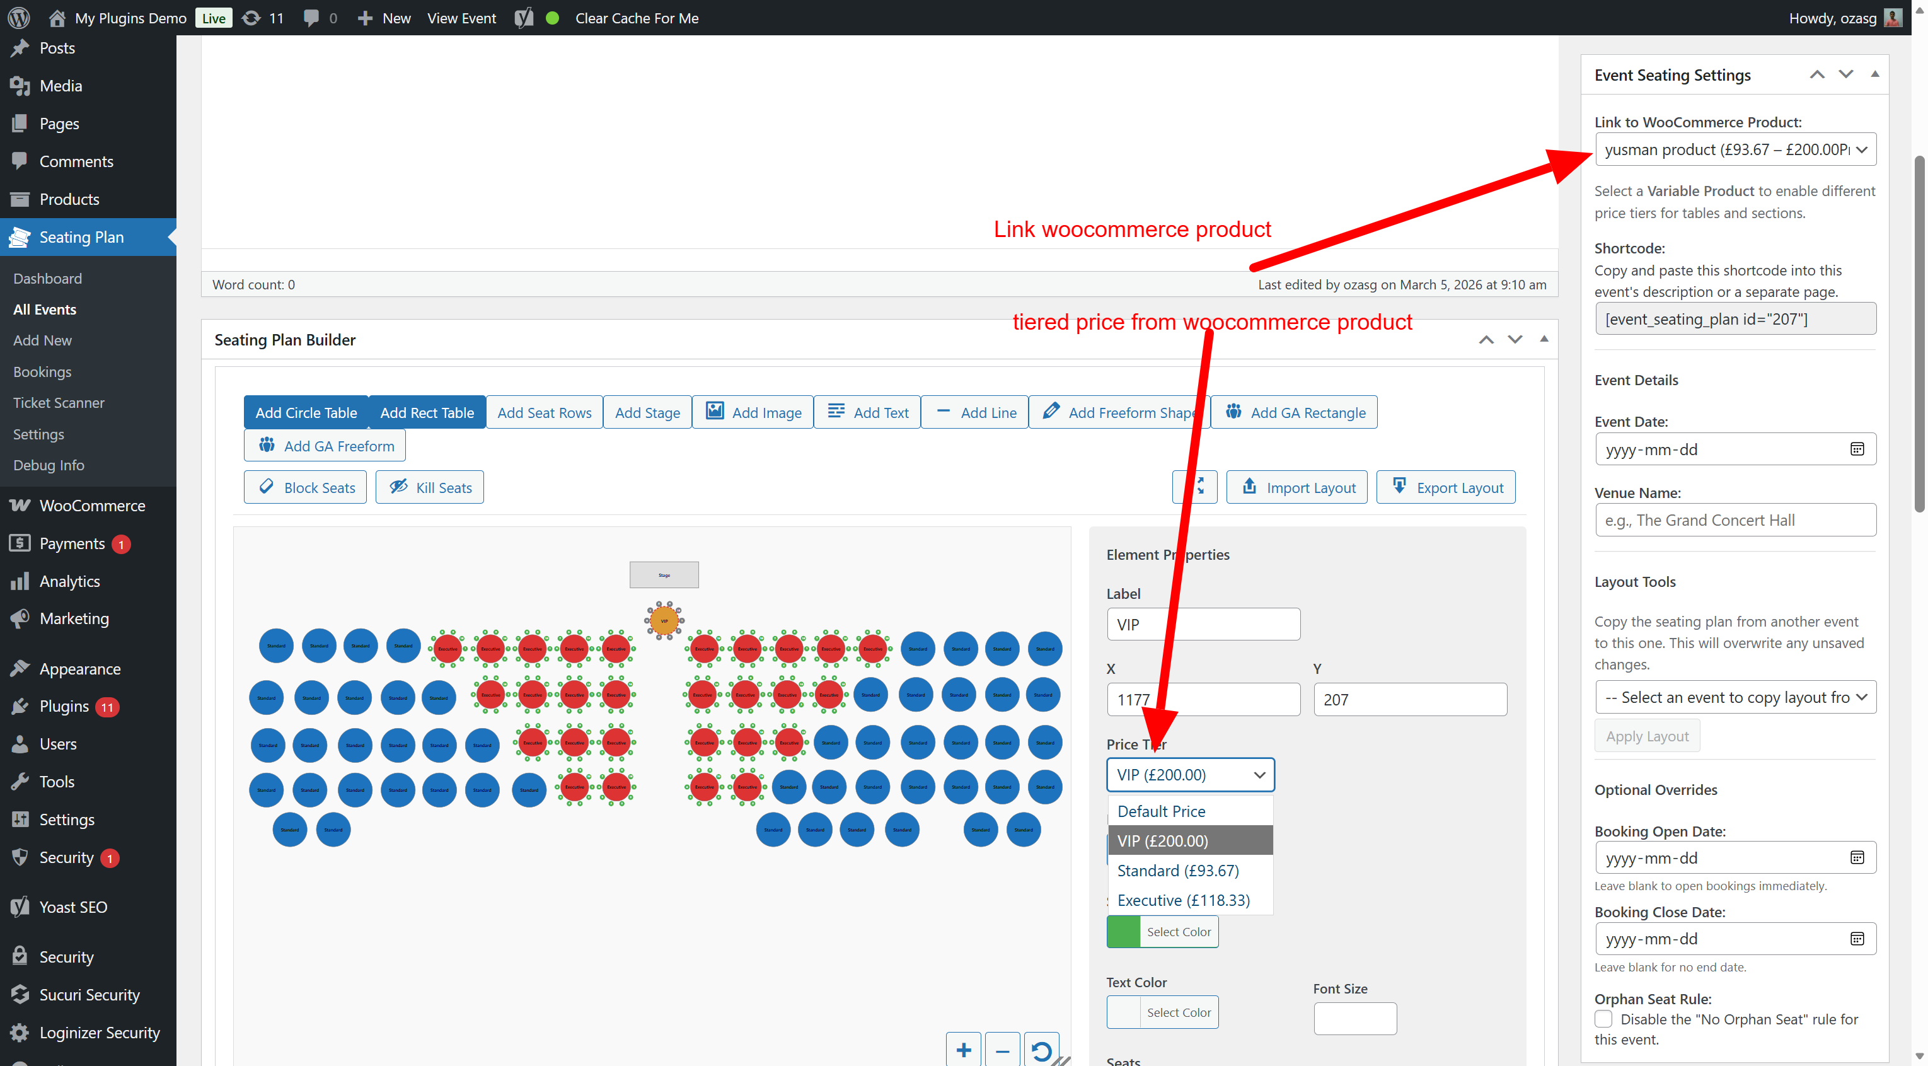This screenshot has width=1928, height=1066.
Task: Check WordPress updates via the refresh icon
Action: click(250, 18)
